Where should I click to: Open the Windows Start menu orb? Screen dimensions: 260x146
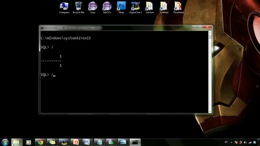(x=5, y=142)
